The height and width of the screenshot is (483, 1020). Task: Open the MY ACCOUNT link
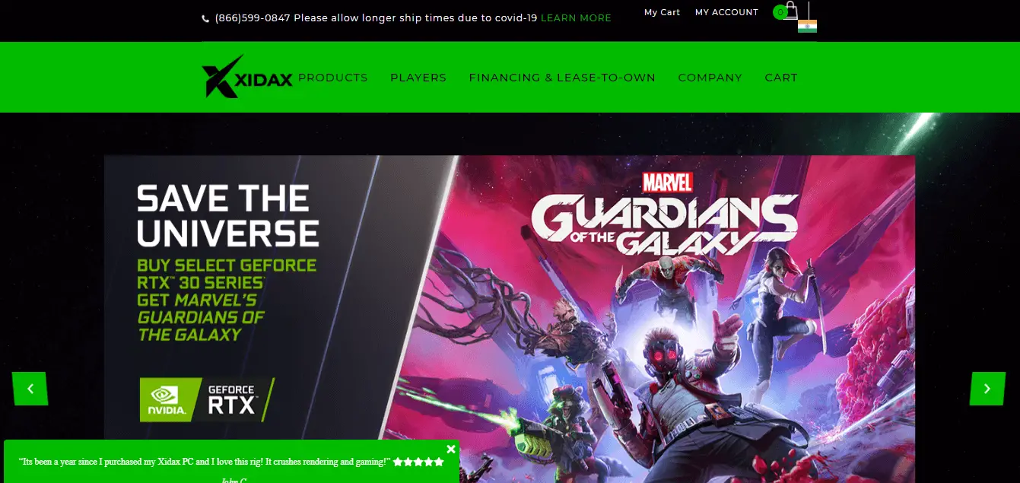coord(726,12)
